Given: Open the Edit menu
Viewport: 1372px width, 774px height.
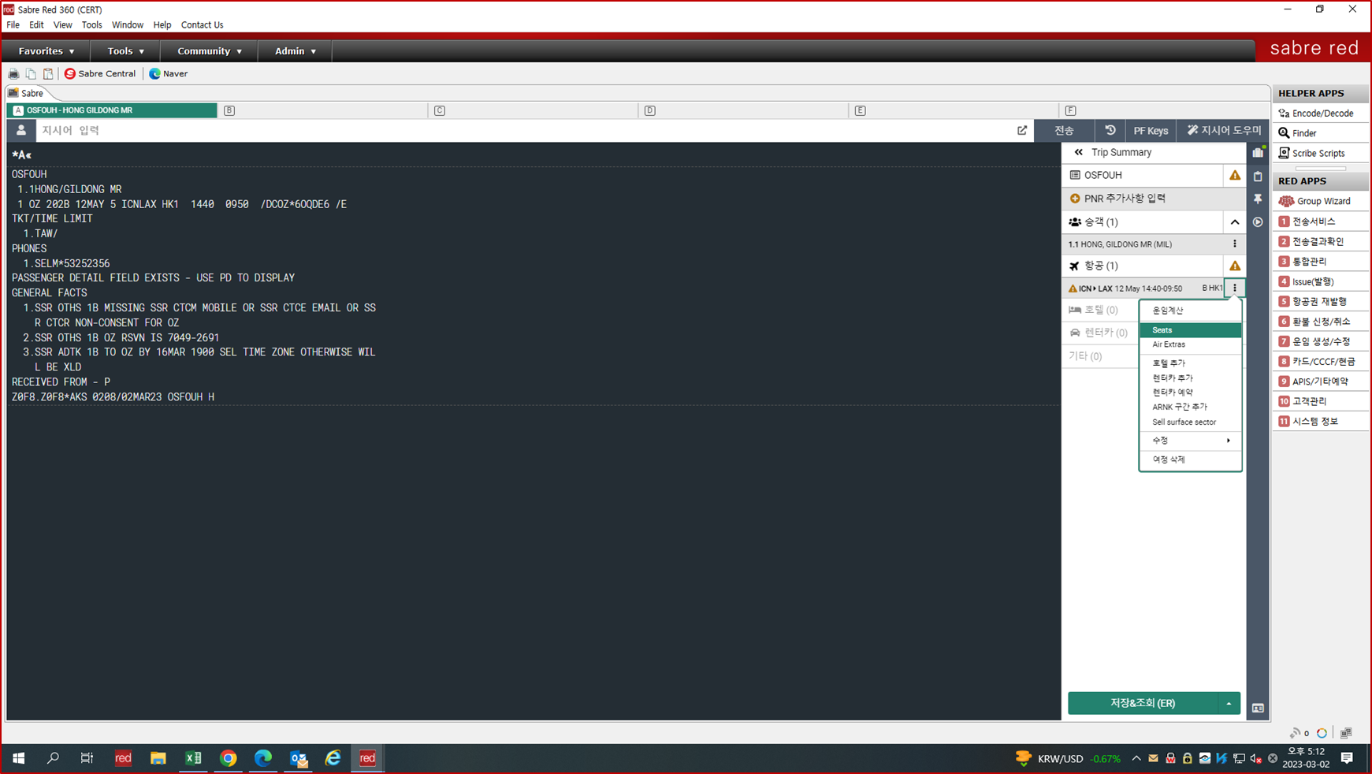Looking at the screenshot, I should pos(36,25).
